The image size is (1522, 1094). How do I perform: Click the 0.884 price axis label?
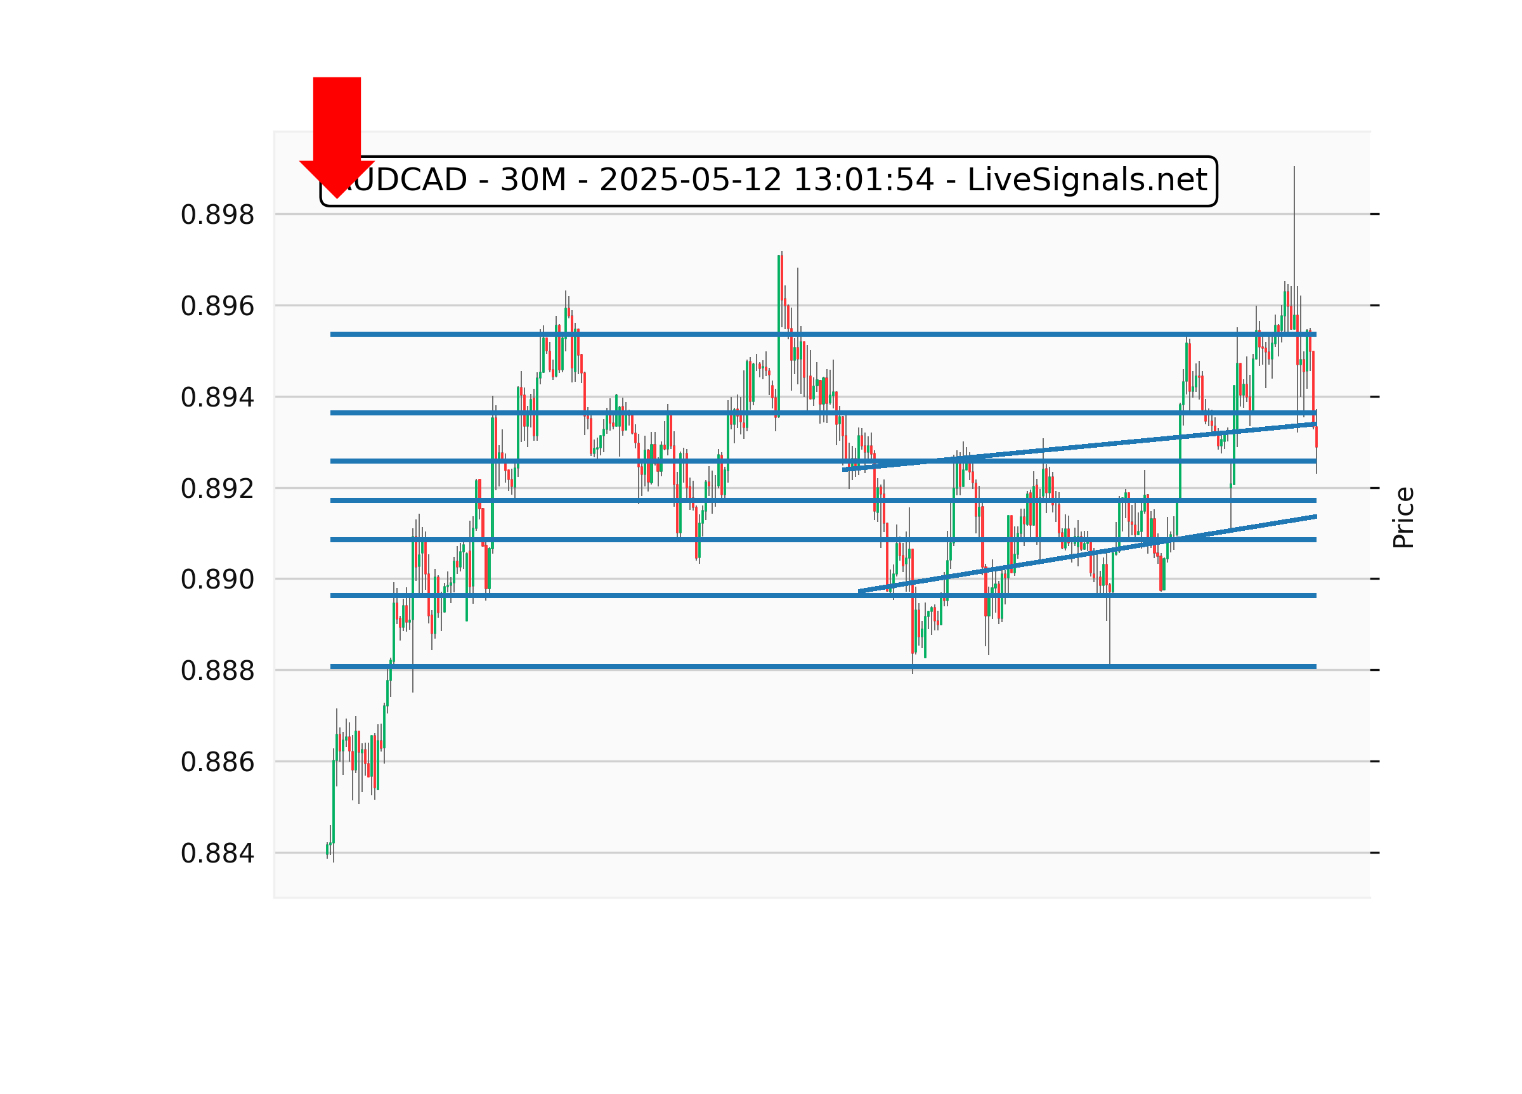tap(218, 854)
